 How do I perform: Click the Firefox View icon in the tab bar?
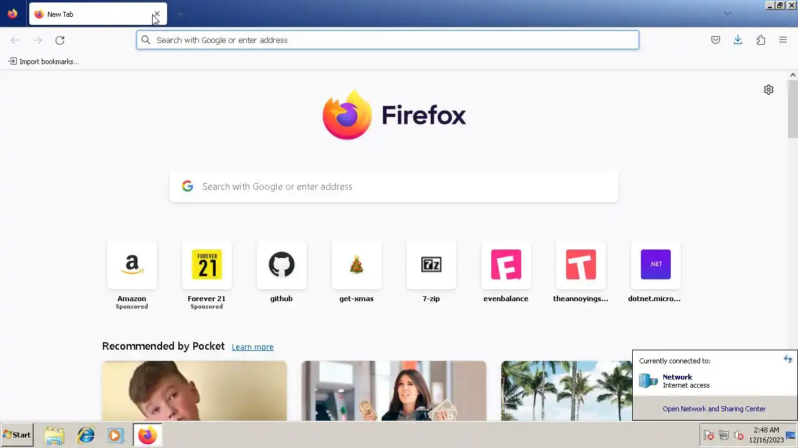(x=12, y=14)
